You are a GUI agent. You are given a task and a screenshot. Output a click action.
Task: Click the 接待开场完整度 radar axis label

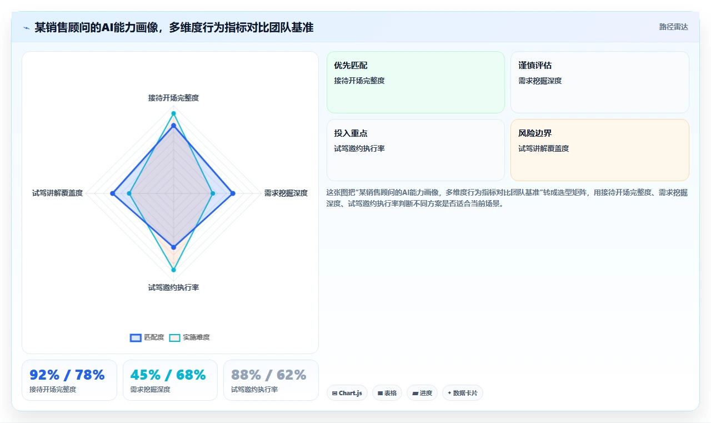coord(173,98)
